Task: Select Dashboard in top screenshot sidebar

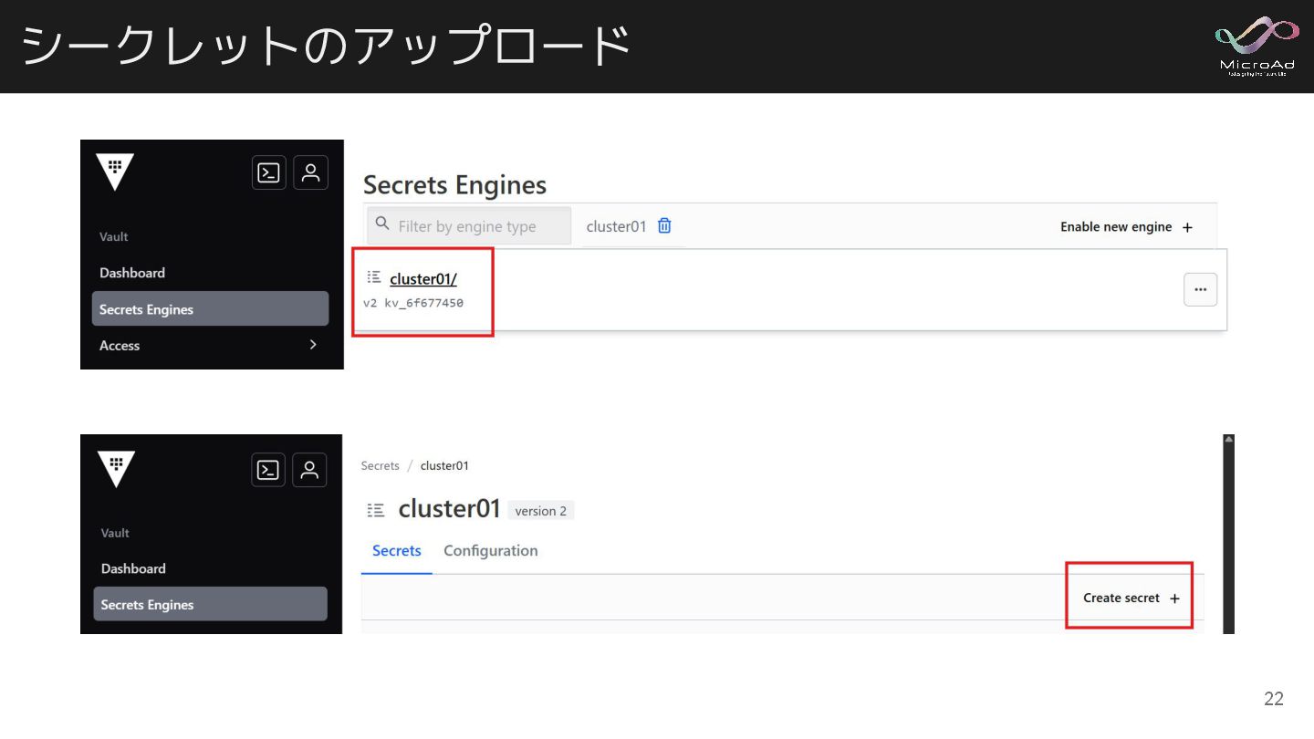Action: click(132, 273)
